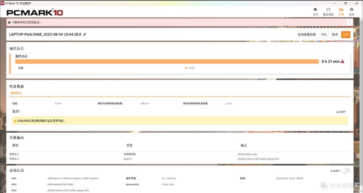The image size is (363, 193).
Task: Click the pencil icon to rename result
Action: tap(85, 34)
